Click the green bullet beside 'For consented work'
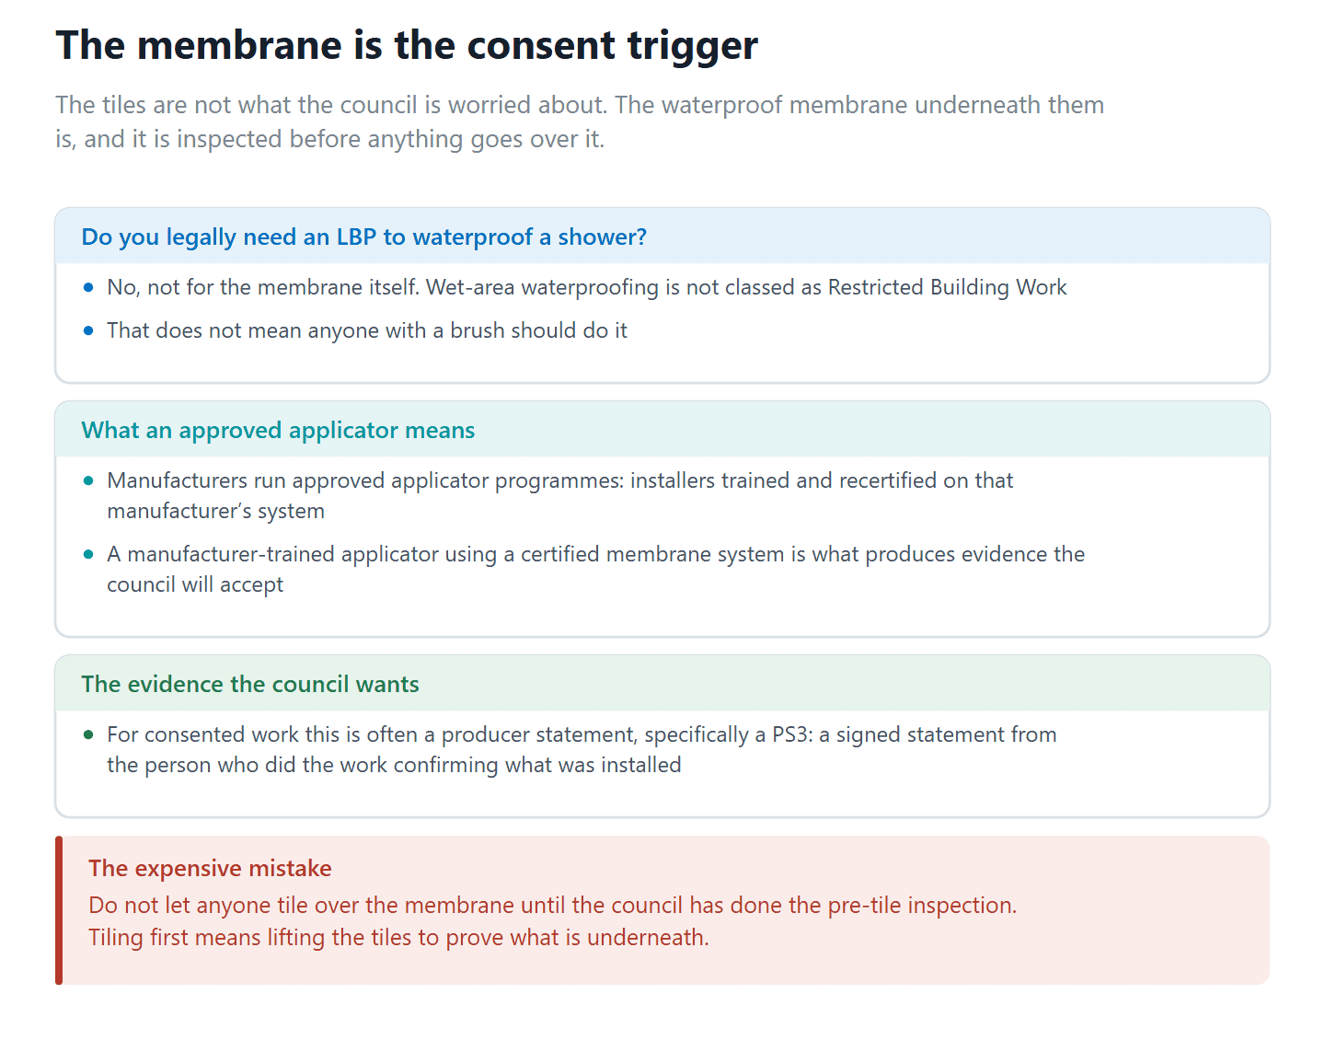 88,734
